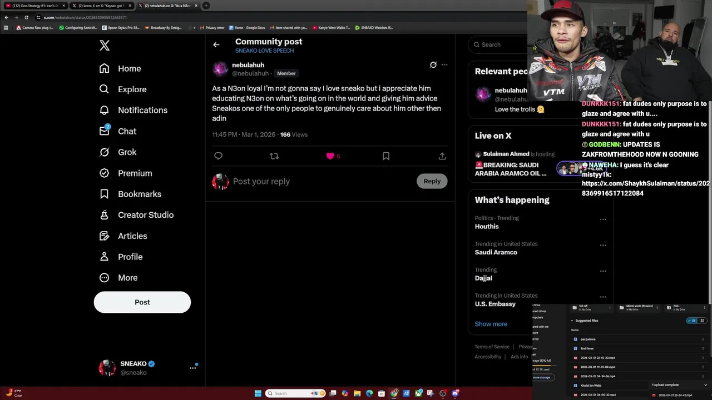
Task: Open nebulahuh author name on the post
Action: coord(248,65)
